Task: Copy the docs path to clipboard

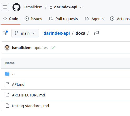Action: click(x=97, y=33)
